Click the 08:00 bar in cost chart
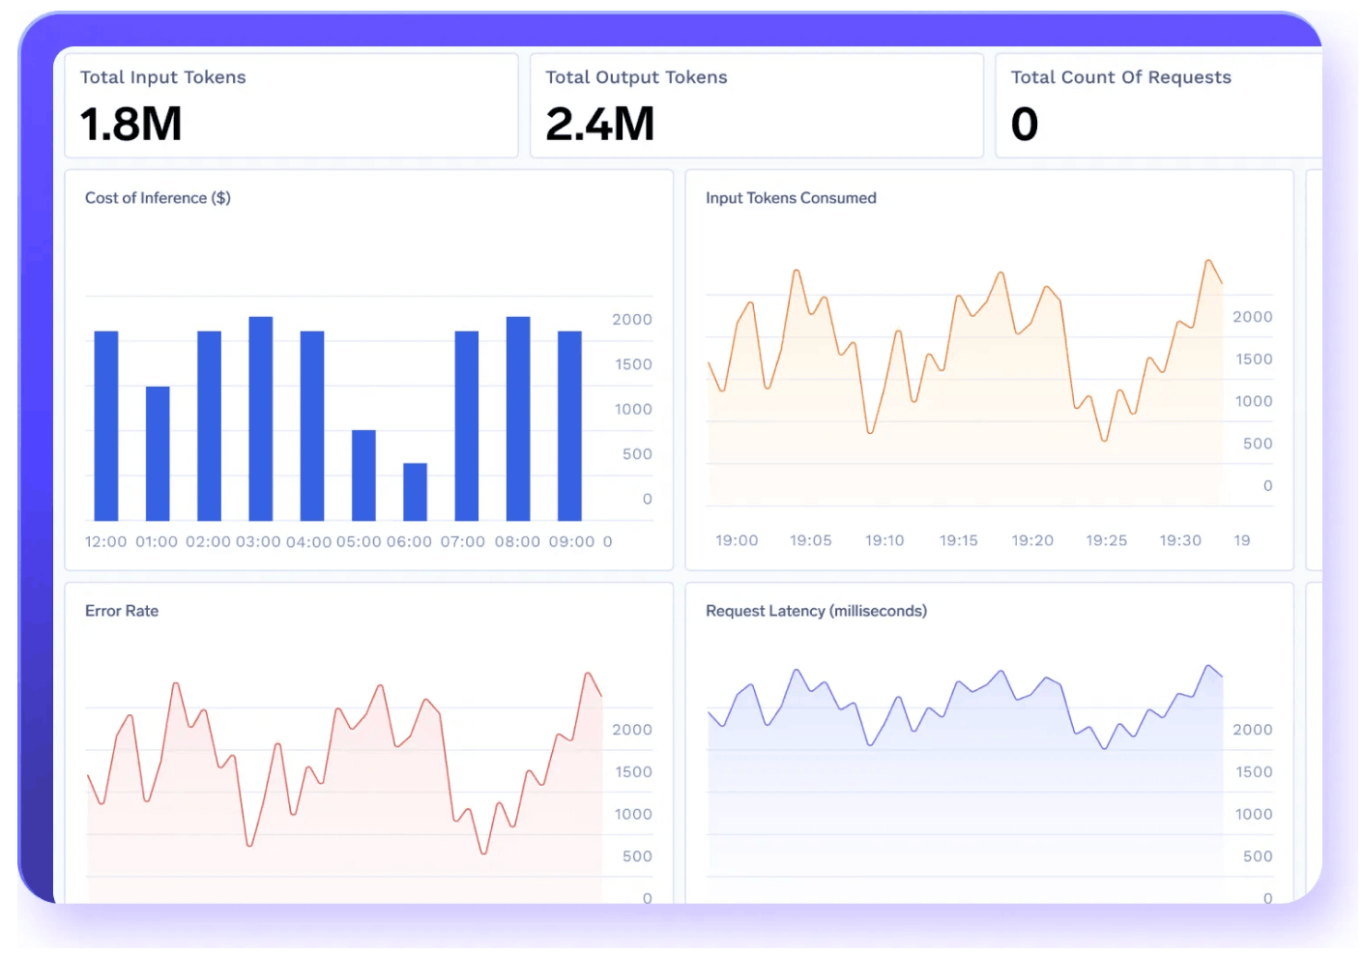This screenshot has height=953, width=1363. pyautogui.click(x=518, y=419)
